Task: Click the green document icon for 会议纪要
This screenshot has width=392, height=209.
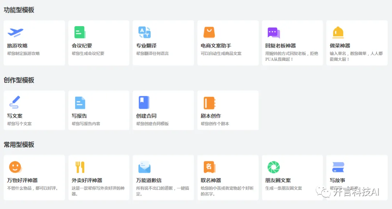Action: [80, 32]
